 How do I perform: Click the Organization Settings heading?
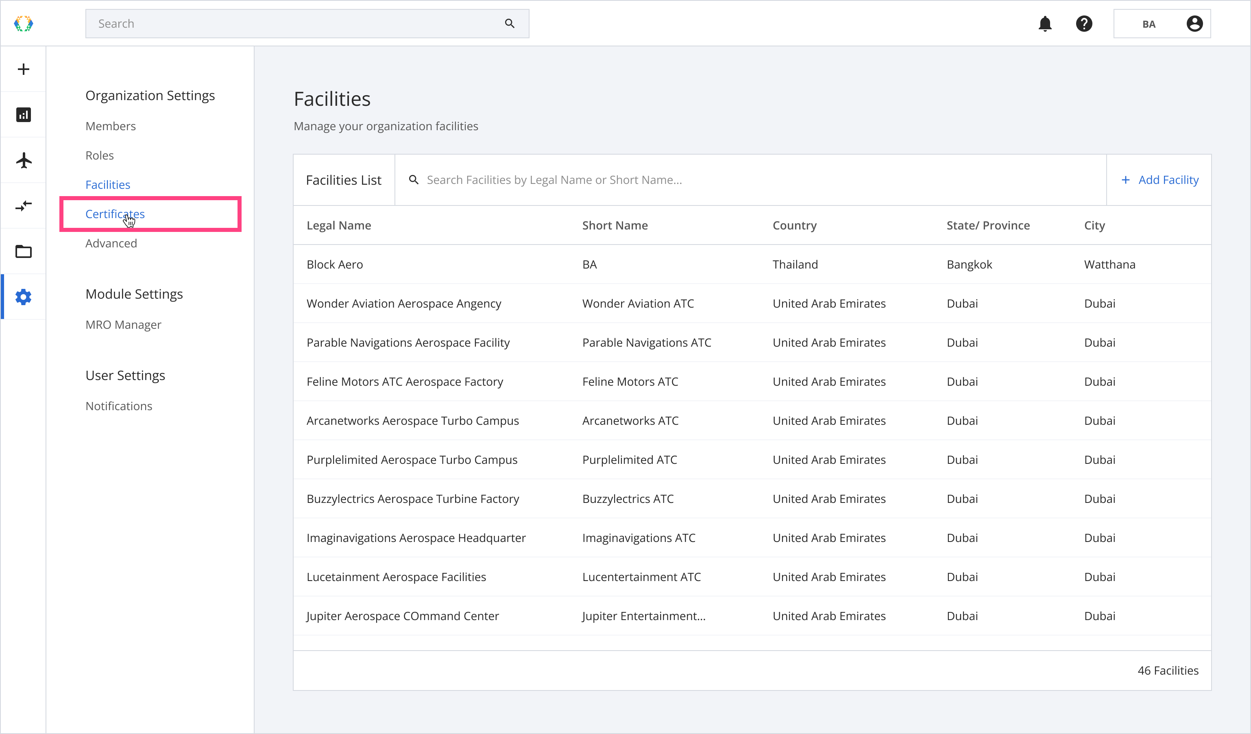click(x=150, y=95)
